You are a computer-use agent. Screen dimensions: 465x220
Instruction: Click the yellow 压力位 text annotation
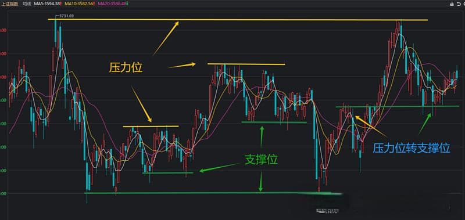click(126, 68)
